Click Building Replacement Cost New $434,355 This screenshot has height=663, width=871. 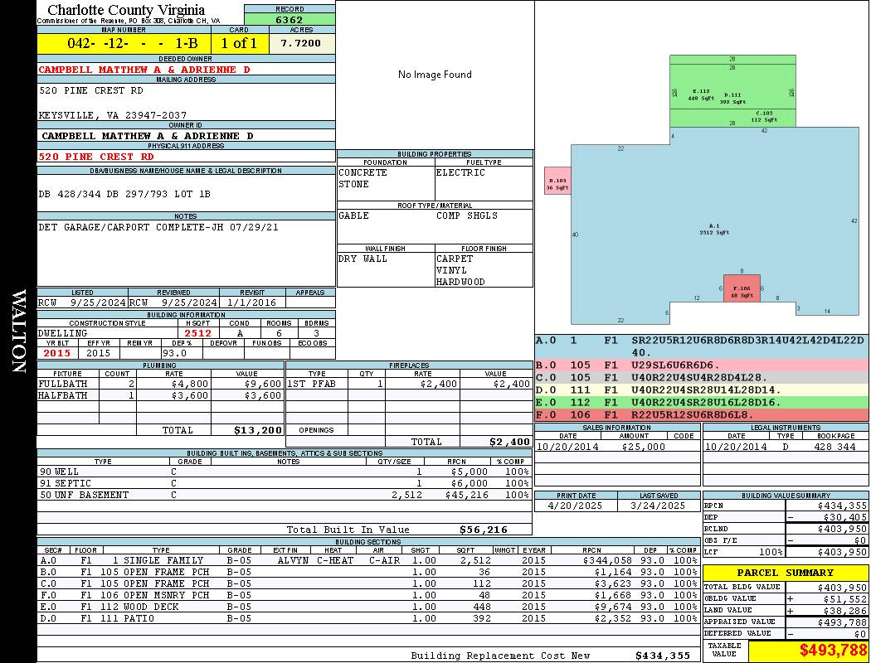[x=662, y=656]
